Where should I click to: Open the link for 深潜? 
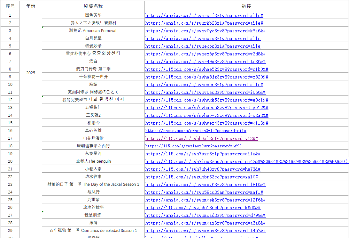click(206, 223)
